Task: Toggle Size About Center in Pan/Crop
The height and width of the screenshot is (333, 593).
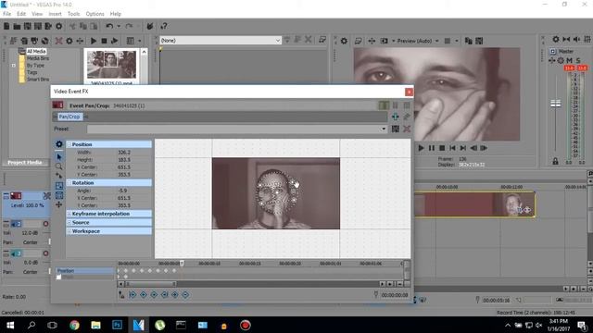Action: pos(59,195)
